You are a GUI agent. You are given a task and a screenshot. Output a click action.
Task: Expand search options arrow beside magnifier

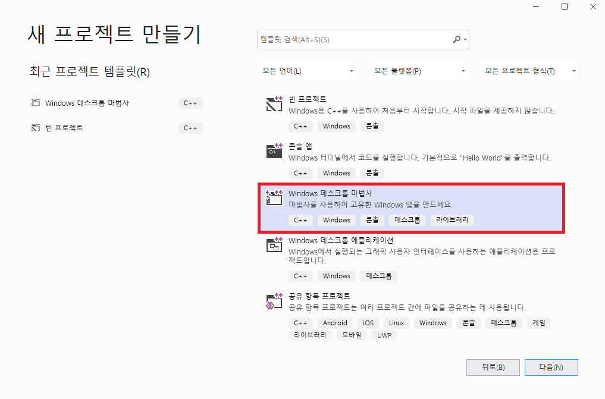(x=465, y=40)
